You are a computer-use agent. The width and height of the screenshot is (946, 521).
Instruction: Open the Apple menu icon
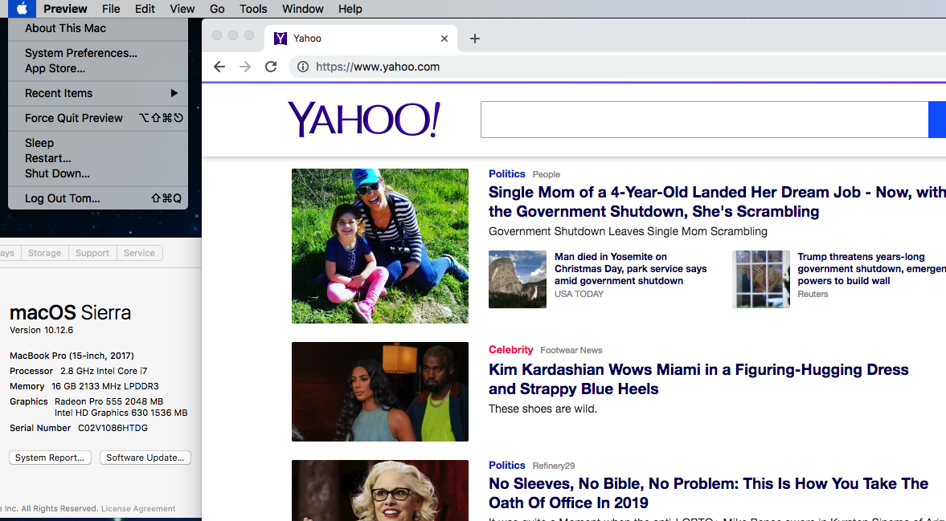click(x=23, y=9)
